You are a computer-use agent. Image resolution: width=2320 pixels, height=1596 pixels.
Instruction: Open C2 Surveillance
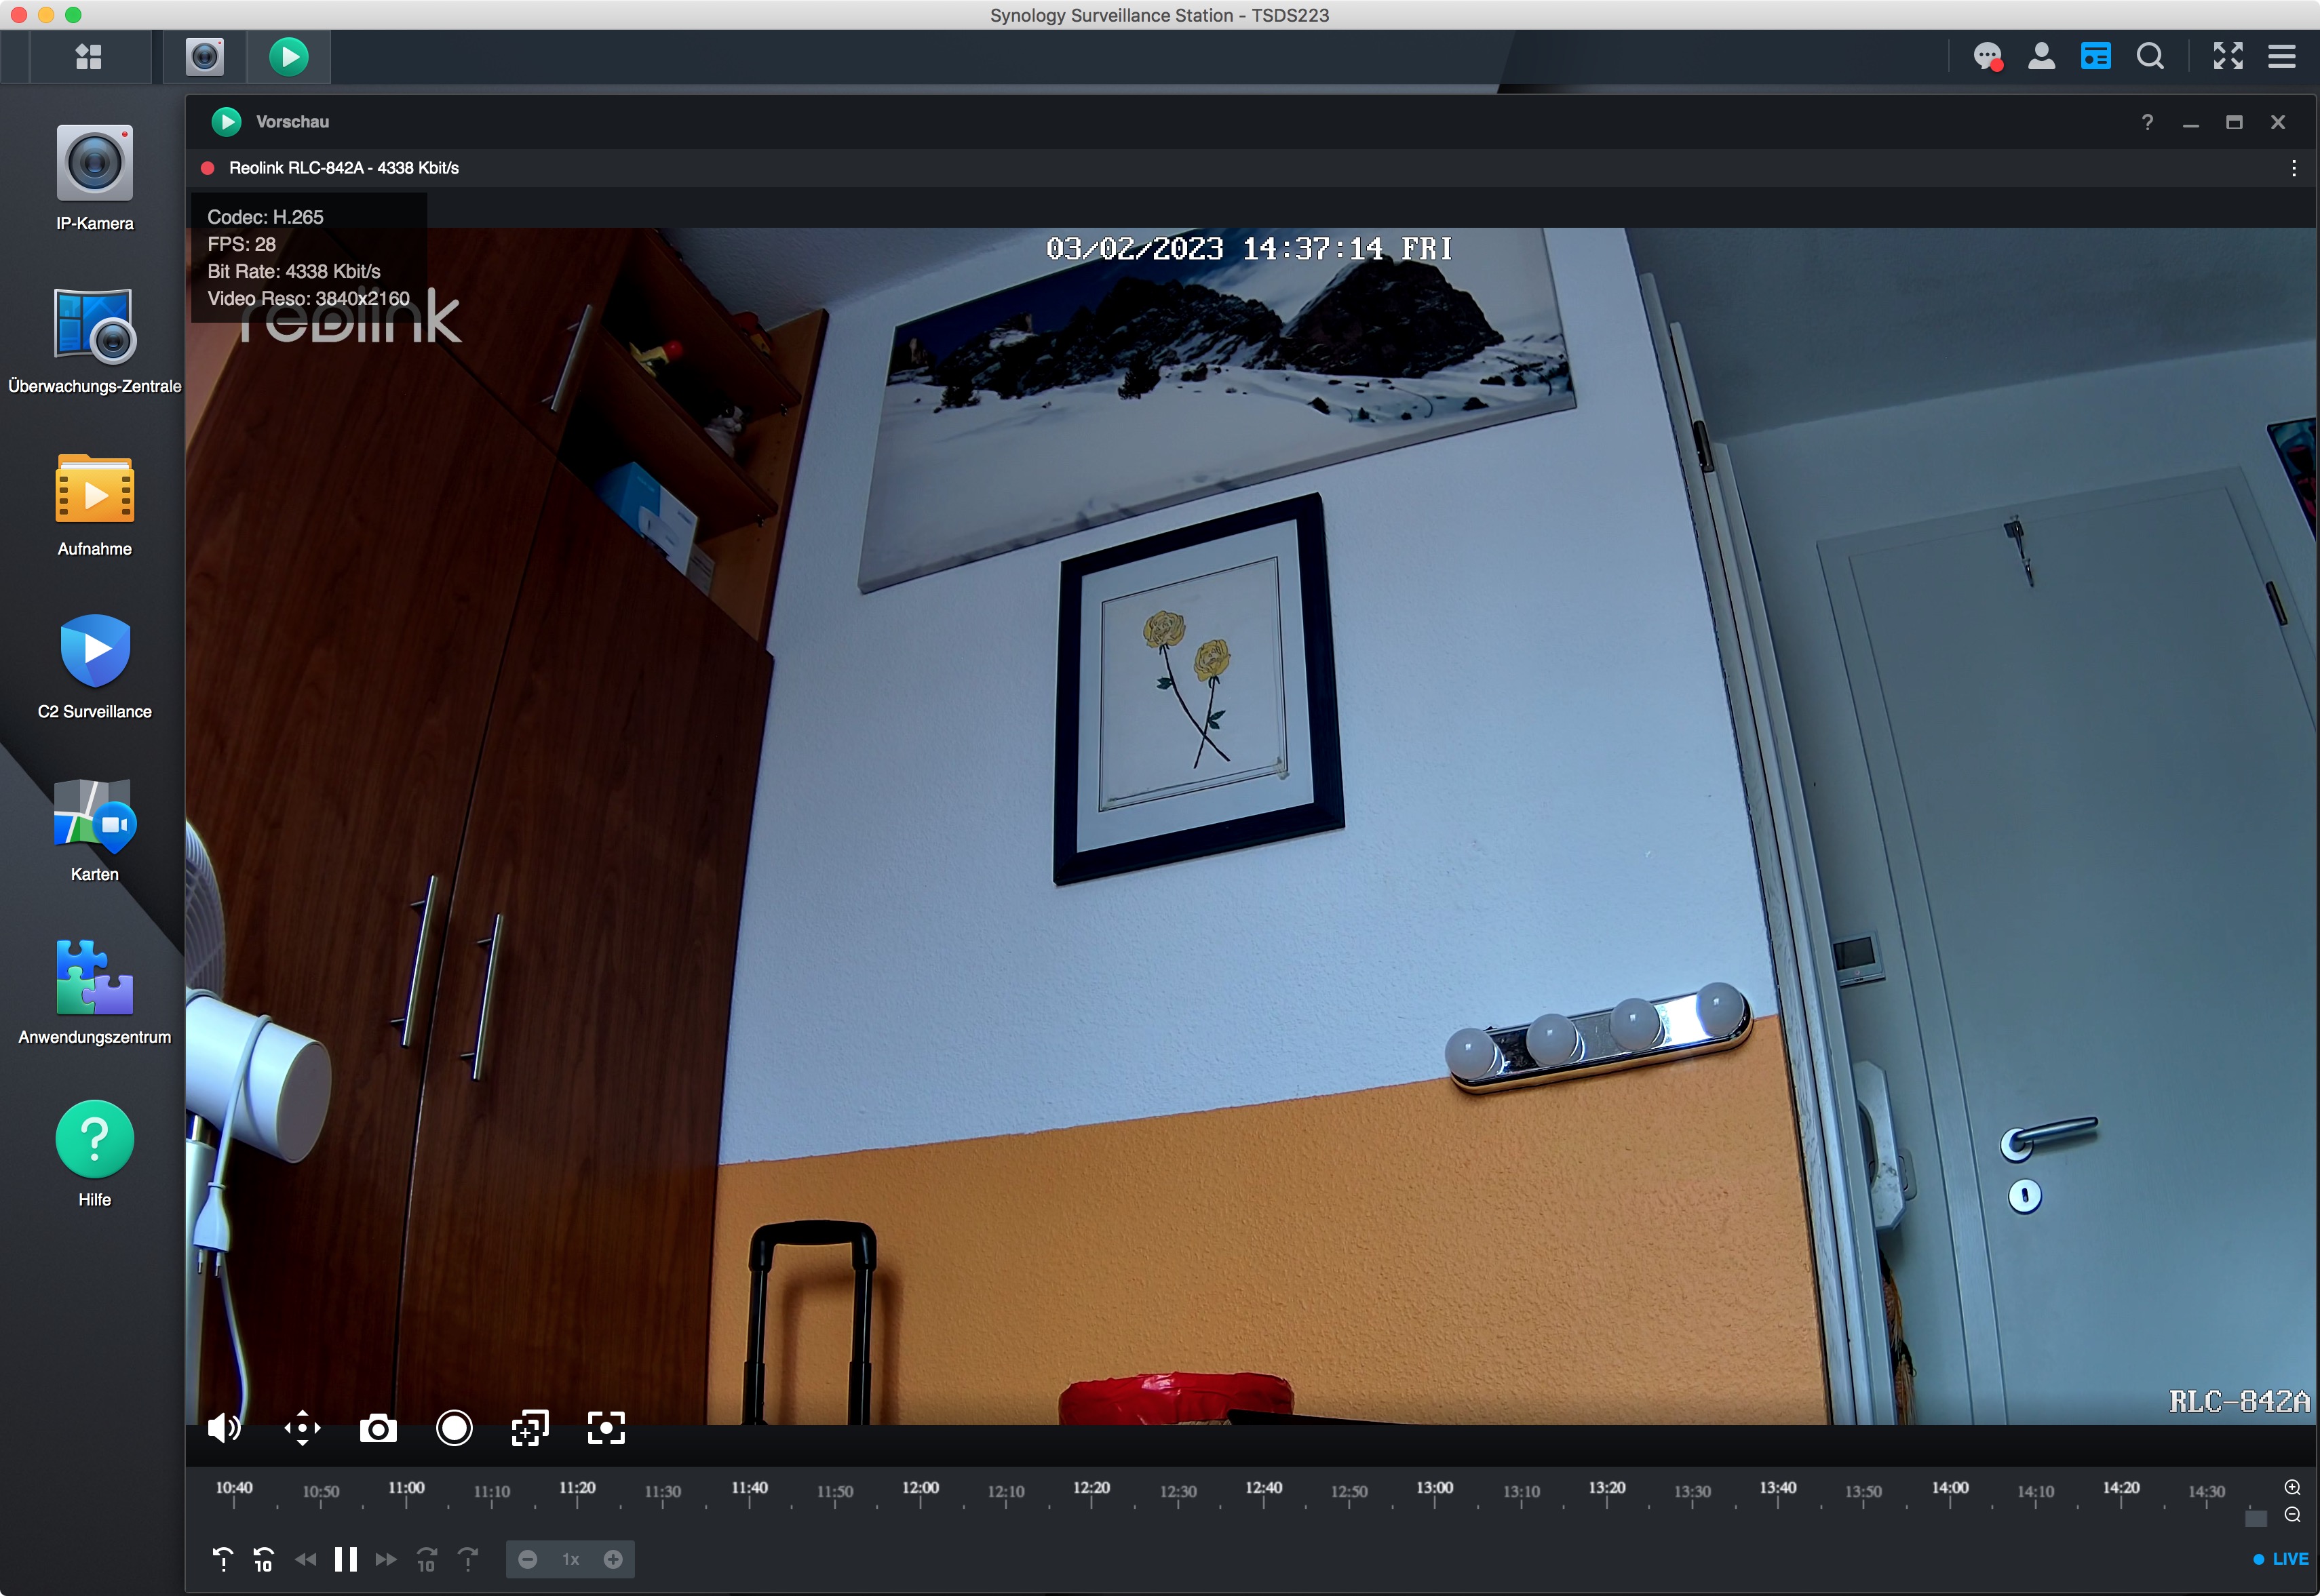pos(94,652)
